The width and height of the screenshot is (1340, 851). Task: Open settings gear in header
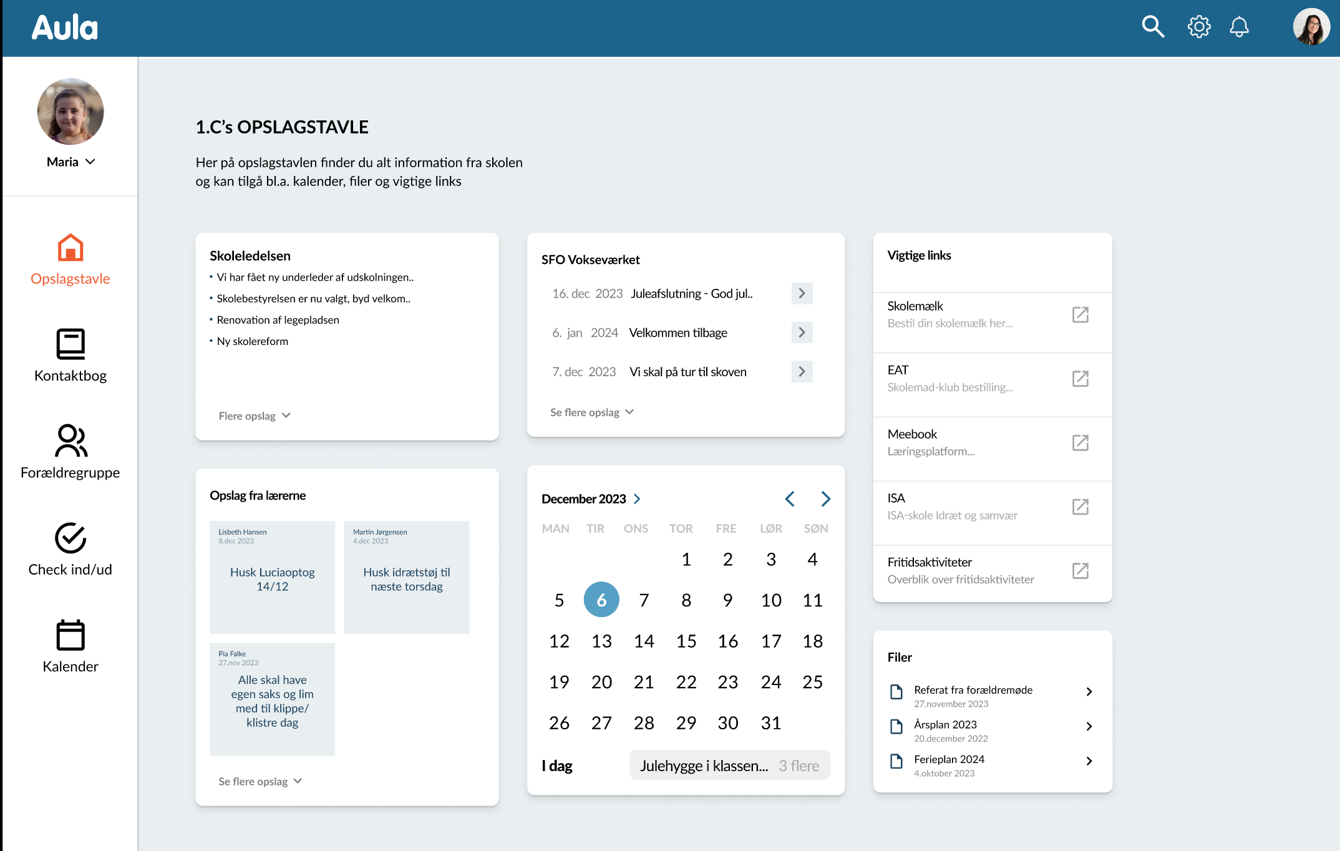coord(1198,27)
